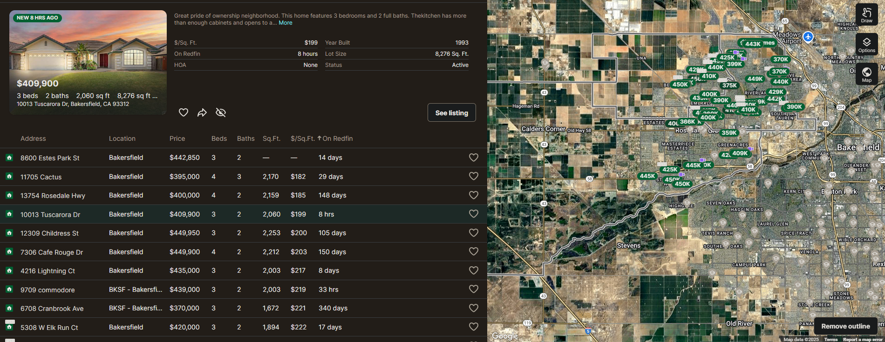Toggle the heart on 9709 commodore row

pyautogui.click(x=474, y=289)
